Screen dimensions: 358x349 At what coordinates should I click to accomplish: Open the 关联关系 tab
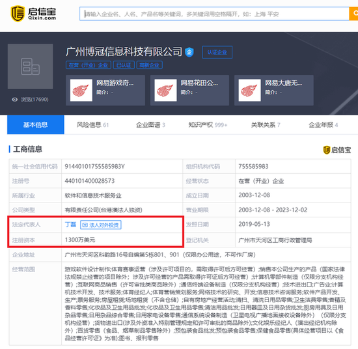pos(266,125)
